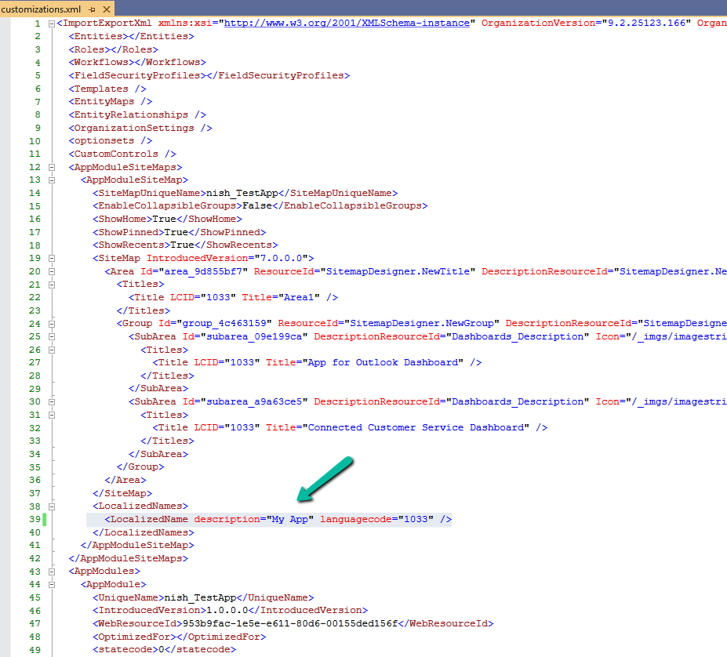Collapse the SubArea subarea_09e199ca node
This screenshot has width=727, height=657.
52,336
